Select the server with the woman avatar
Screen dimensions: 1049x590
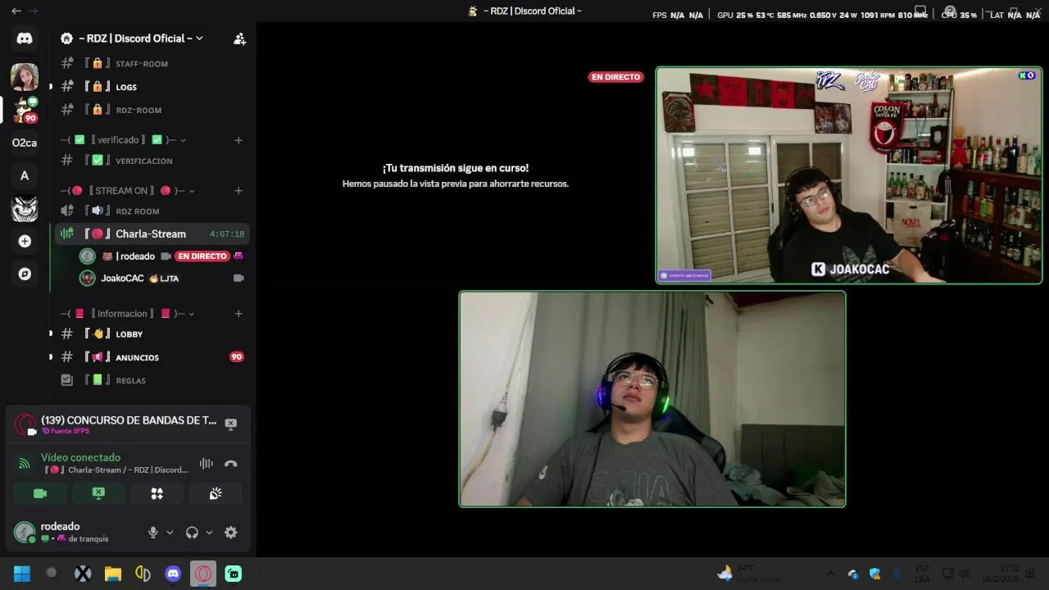click(x=25, y=77)
